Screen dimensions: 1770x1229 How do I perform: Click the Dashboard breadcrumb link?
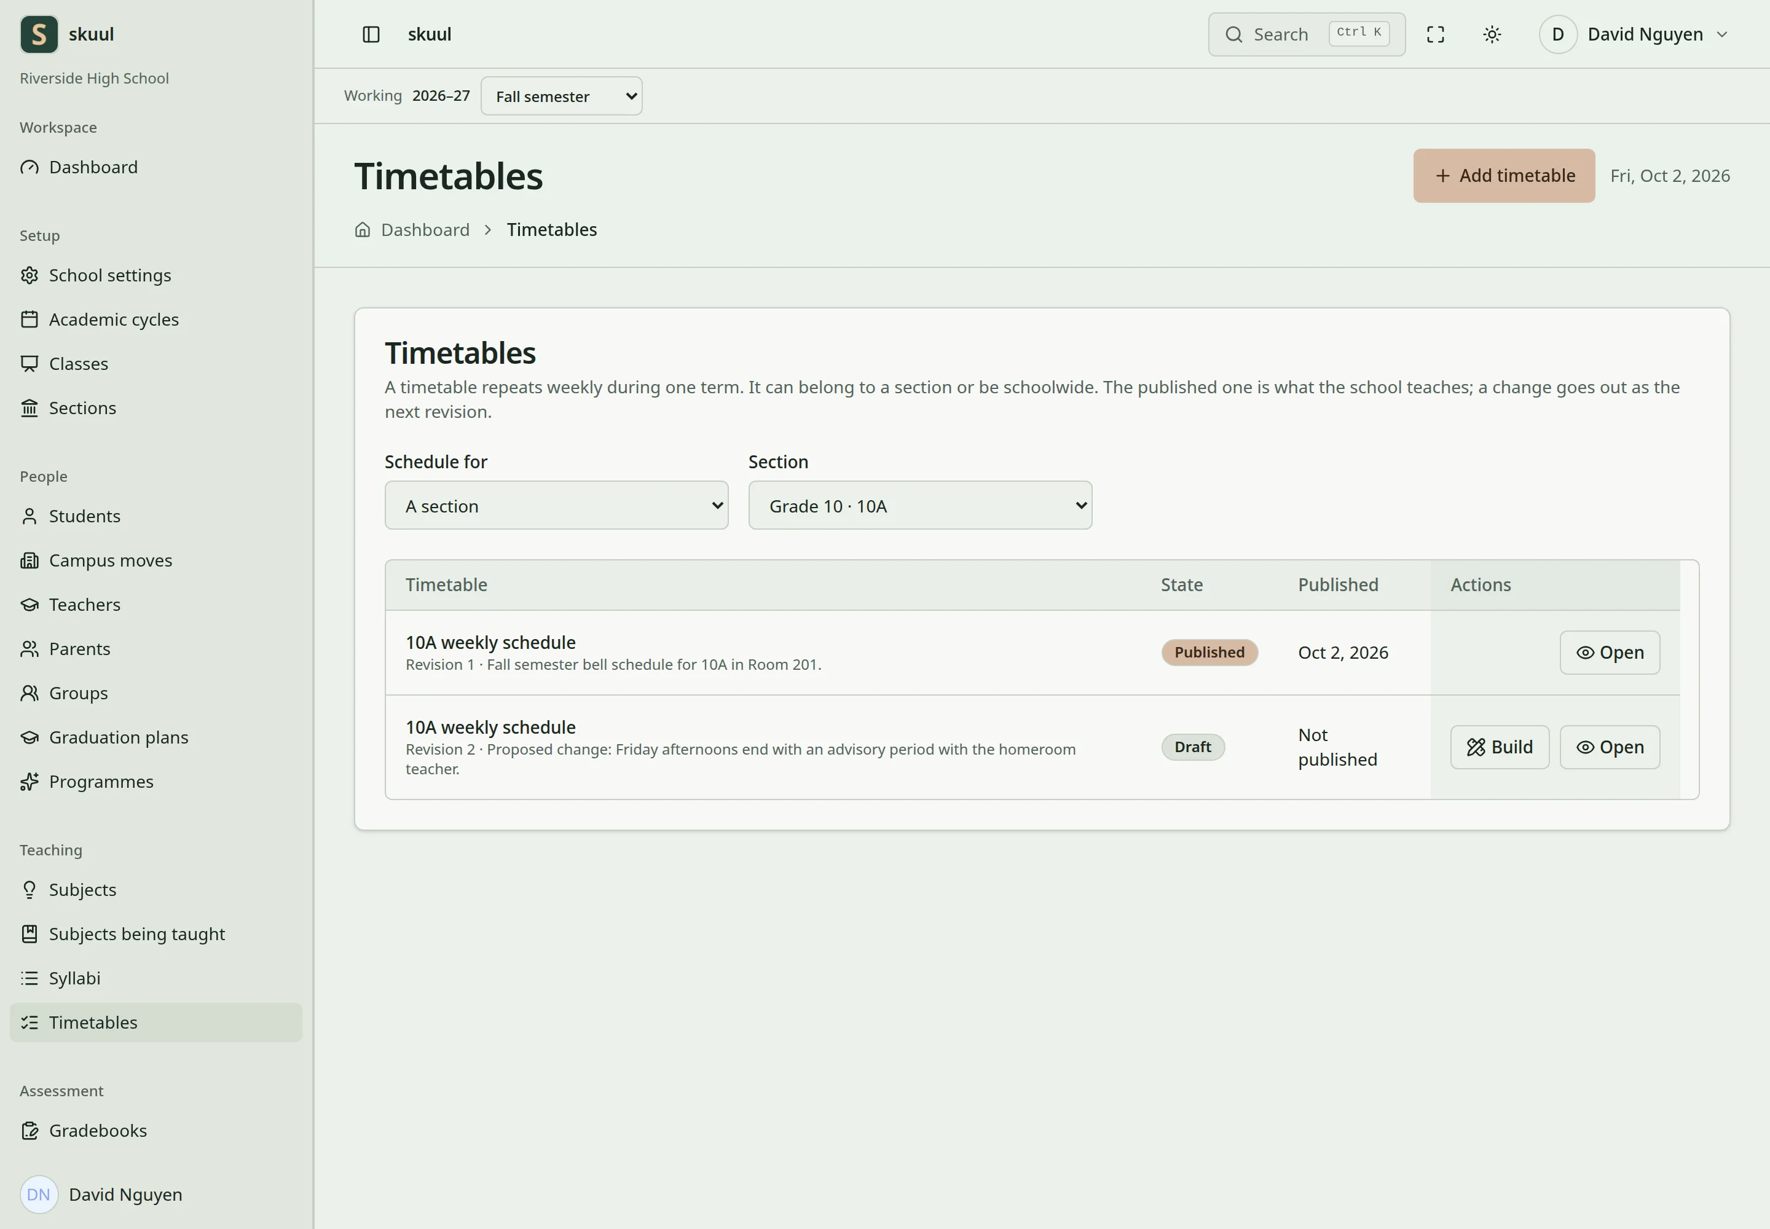coord(425,230)
